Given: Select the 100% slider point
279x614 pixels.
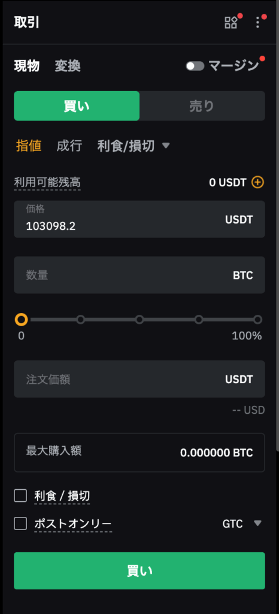Looking at the screenshot, I should coord(257,320).
